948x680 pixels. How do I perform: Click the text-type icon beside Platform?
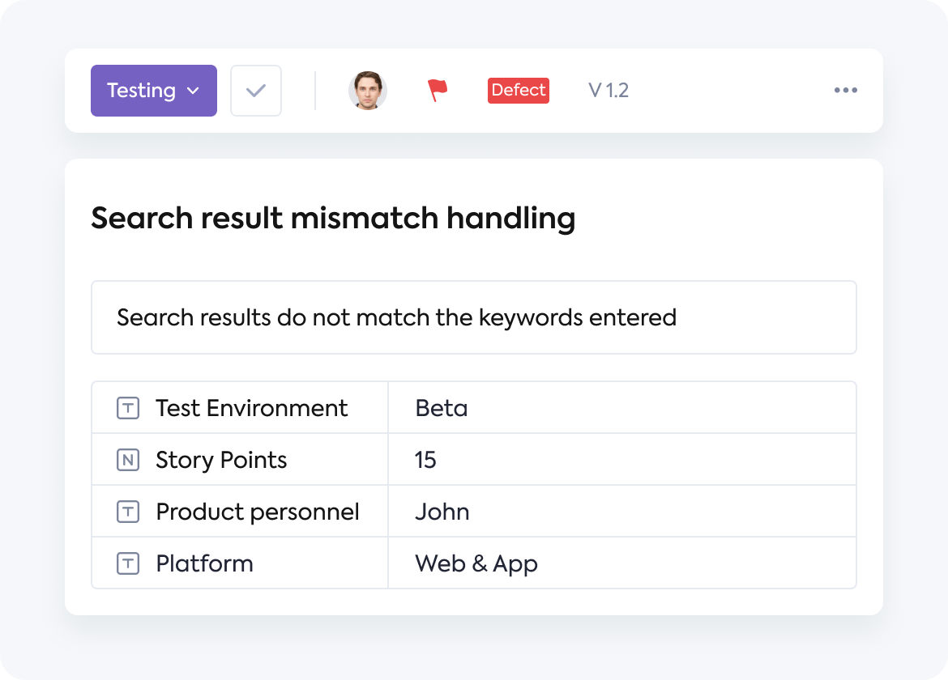click(x=128, y=564)
